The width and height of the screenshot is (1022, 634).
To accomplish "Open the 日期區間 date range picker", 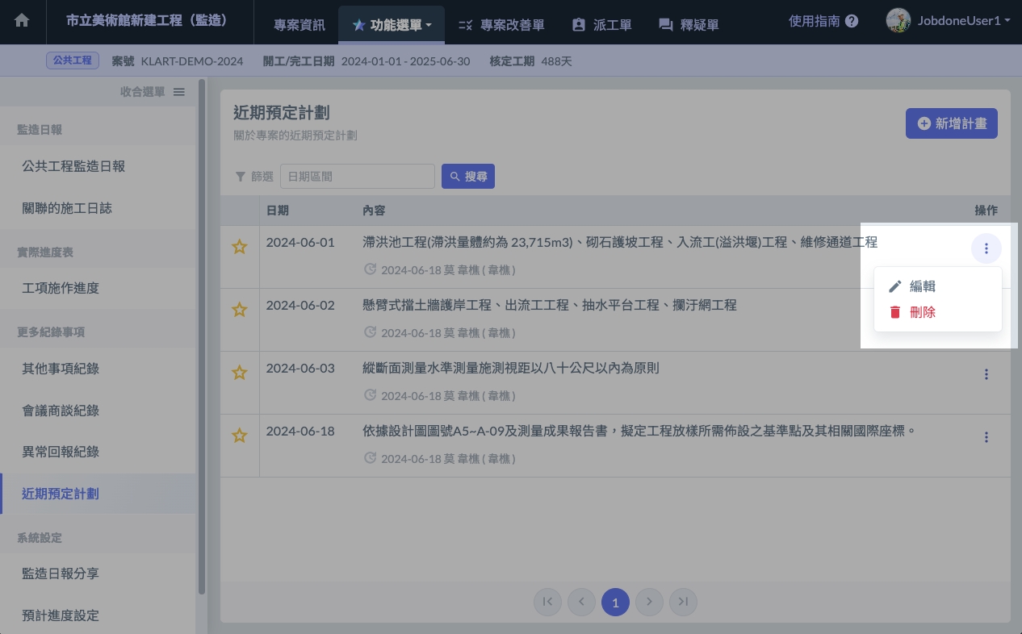I will (x=357, y=177).
